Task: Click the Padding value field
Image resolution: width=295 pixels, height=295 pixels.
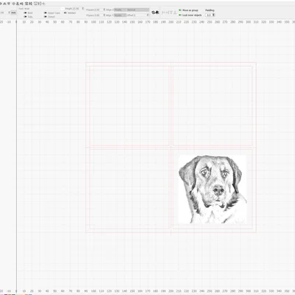Action: click(209, 15)
